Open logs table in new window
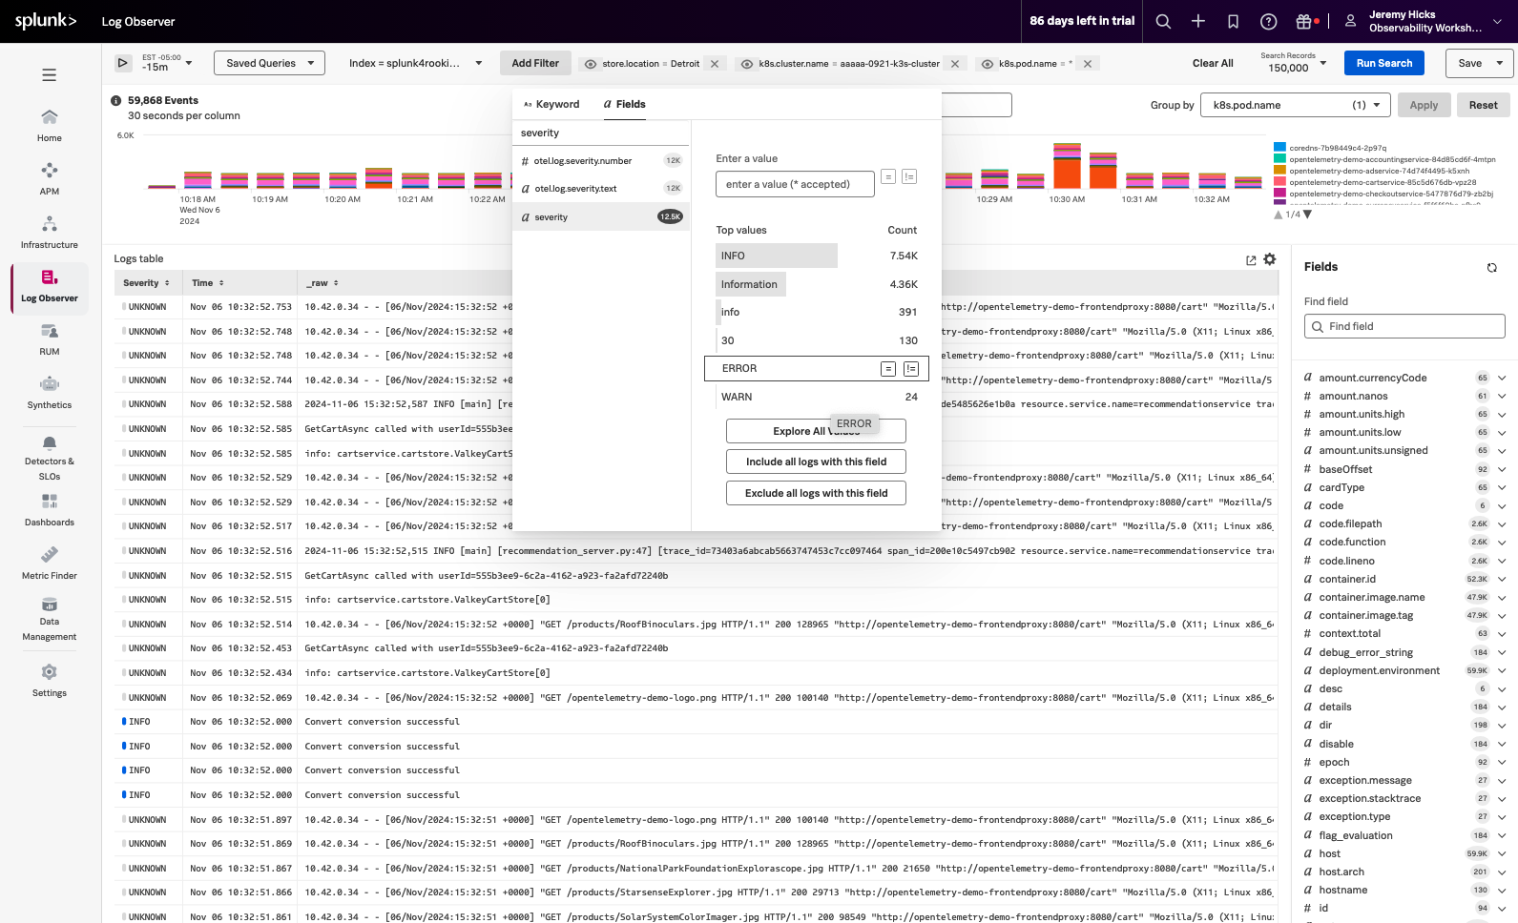1518x923 pixels. (1251, 259)
